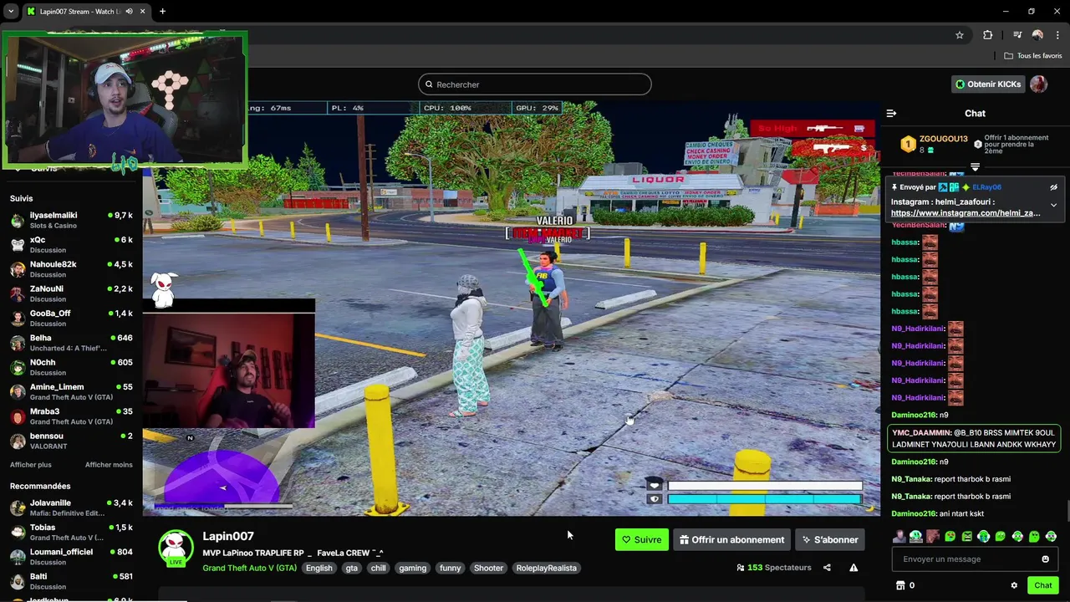The width and height of the screenshot is (1070, 602).
Task: Click the Obtenir KICKs button
Action: click(x=987, y=84)
